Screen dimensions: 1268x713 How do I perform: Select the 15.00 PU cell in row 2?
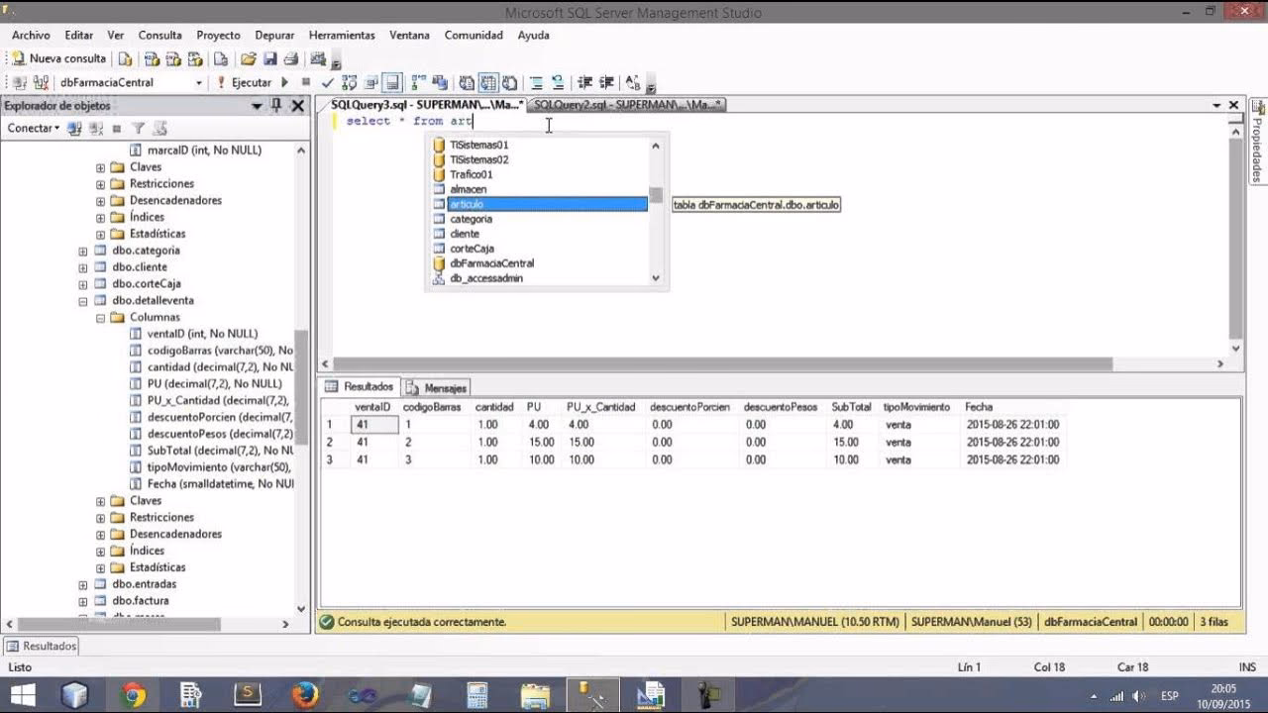541,443
